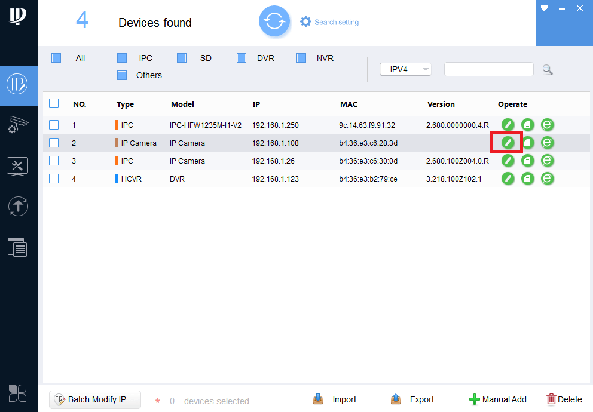Screen dimensions: 593x412
Task: Click the device search text field
Action: coord(488,69)
